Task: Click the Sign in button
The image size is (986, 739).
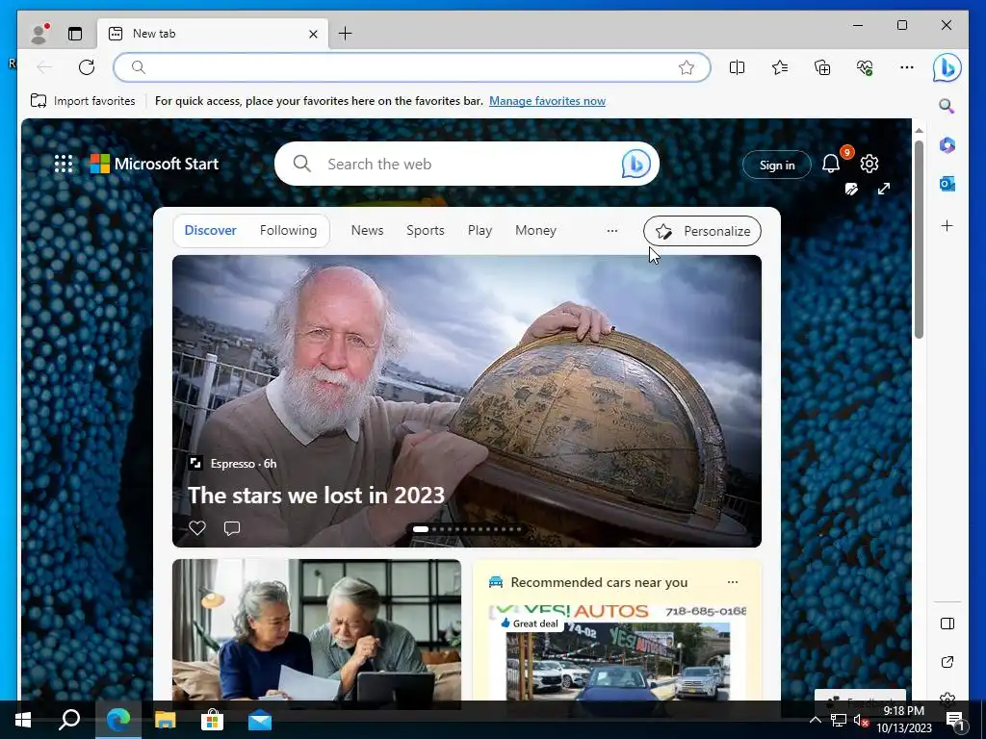Action: click(777, 165)
